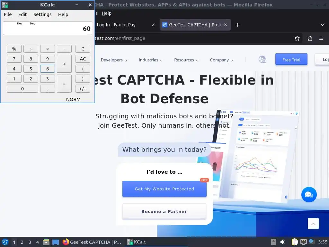Click digit 8 on KCalc keypad
329x247 pixels.
point(31,59)
